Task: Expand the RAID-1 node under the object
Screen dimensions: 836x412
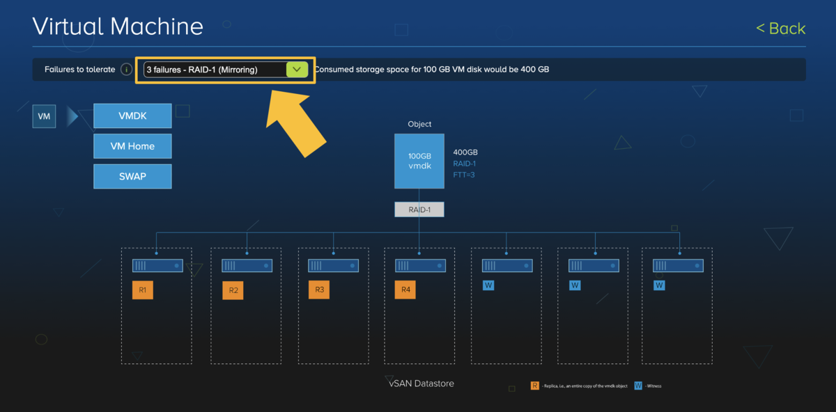Action: [419, 209]
